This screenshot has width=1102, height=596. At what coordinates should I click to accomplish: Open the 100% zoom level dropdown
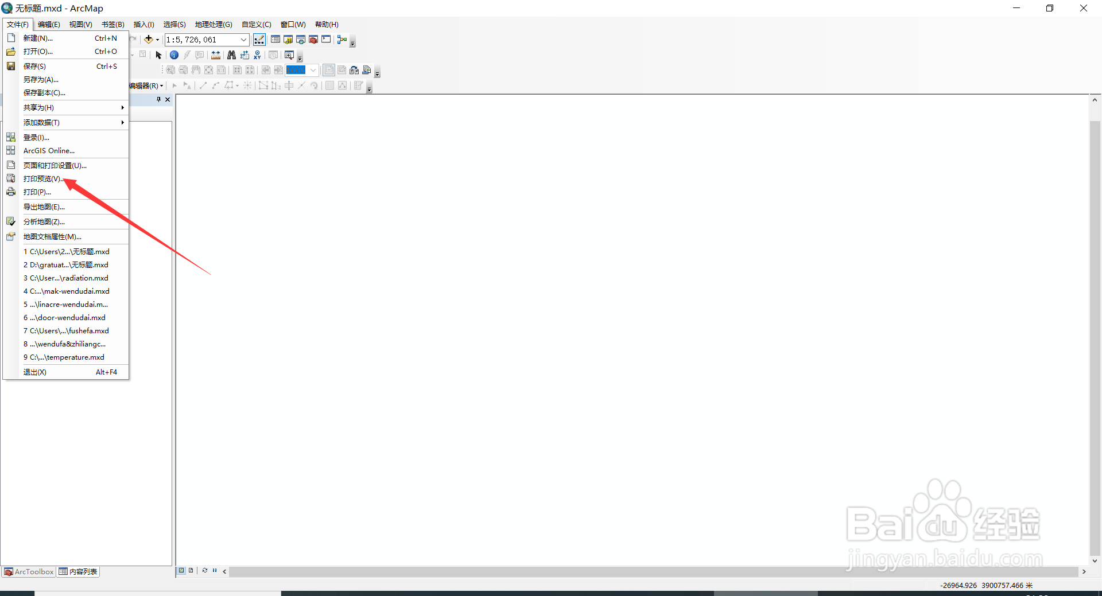[313, 69]
